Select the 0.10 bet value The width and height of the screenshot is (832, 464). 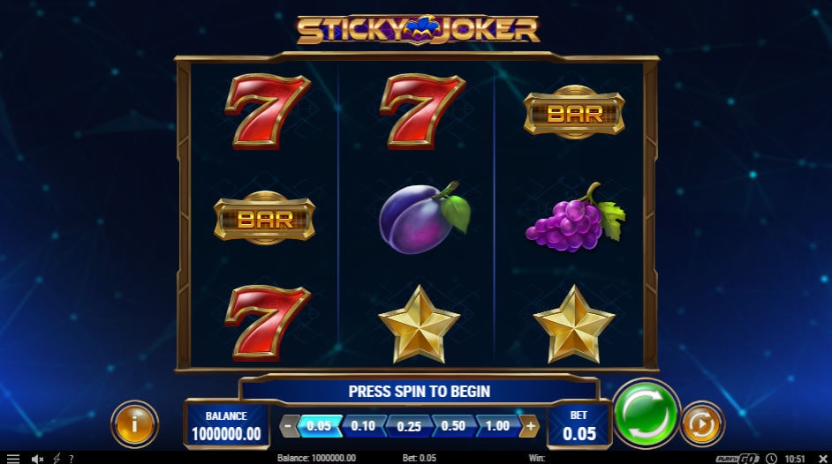coord(363,426)
